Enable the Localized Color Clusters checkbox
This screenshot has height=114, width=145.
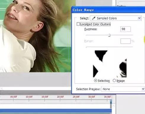[78, 24]
